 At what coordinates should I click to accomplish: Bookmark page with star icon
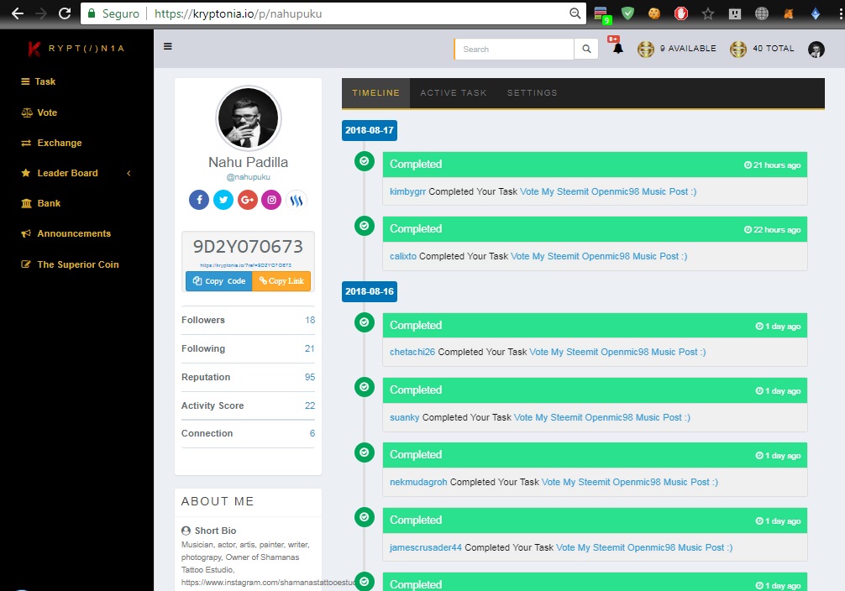[x=707, y=13]
